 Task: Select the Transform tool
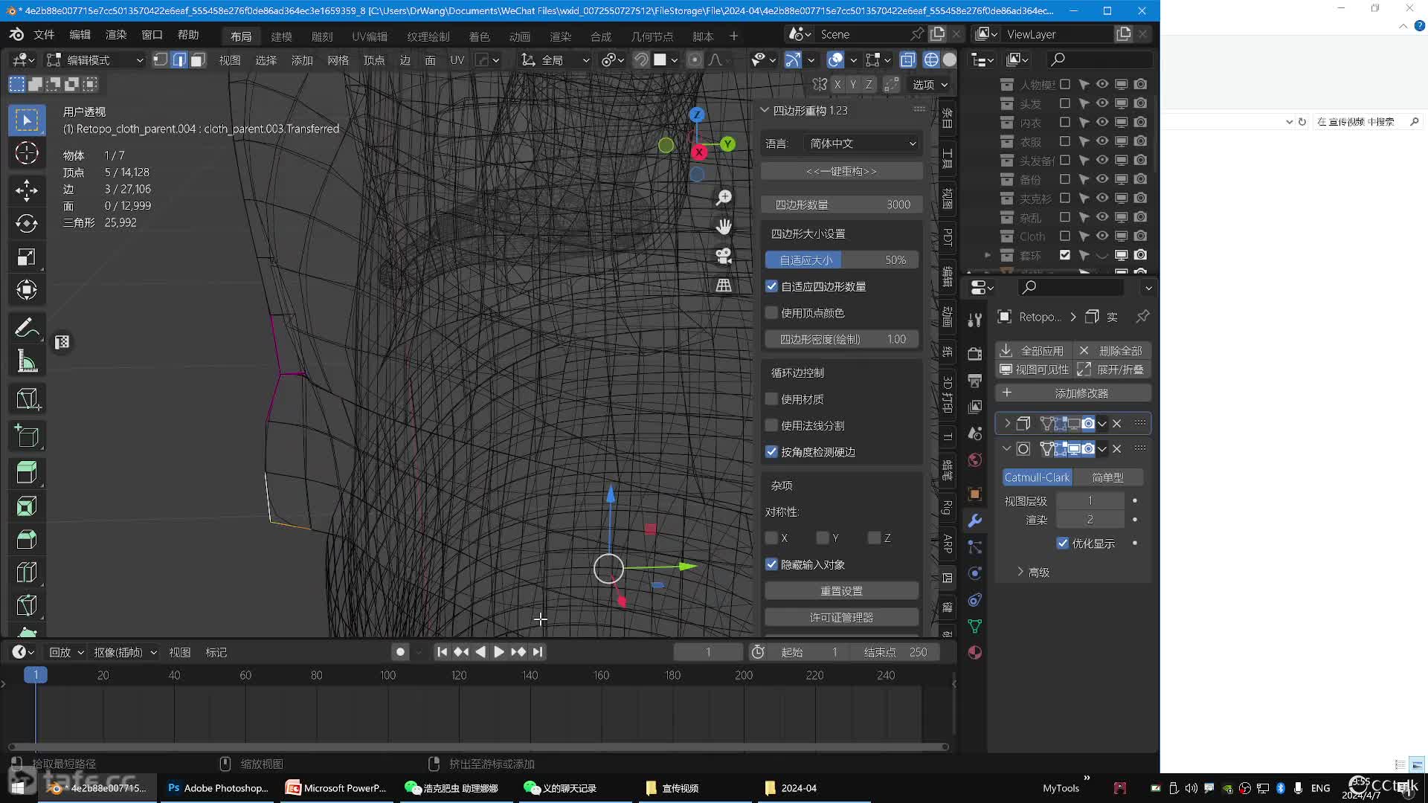(27, 290)
